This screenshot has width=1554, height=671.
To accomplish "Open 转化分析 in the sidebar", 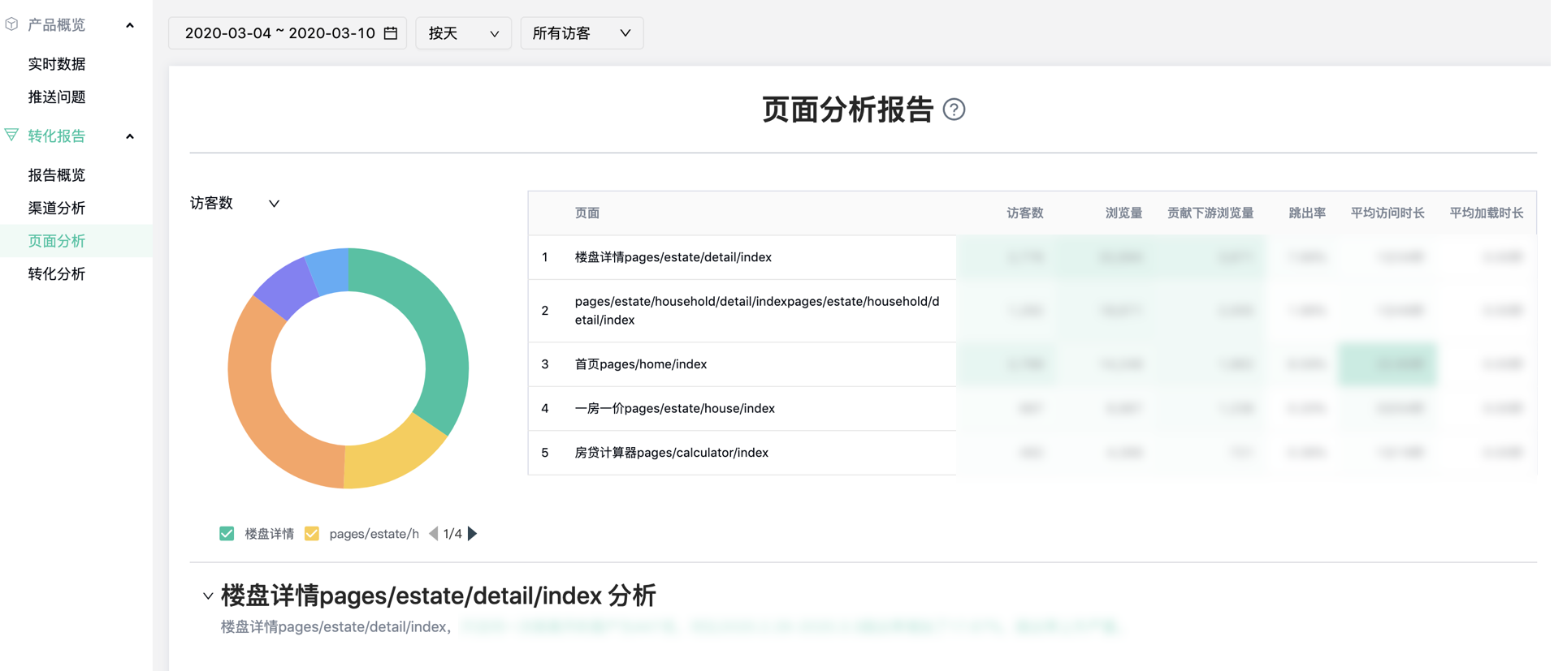I will point(57,273).
